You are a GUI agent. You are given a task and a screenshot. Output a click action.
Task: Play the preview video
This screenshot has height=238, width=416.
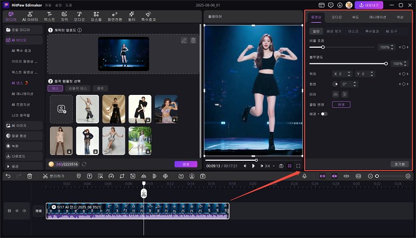253,166
